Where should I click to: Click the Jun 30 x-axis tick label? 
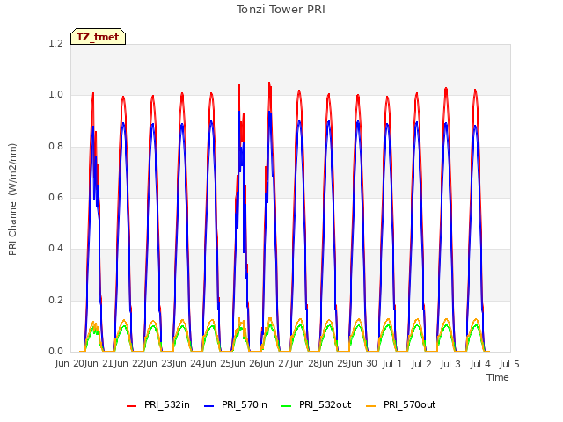(x=362, y=364)
